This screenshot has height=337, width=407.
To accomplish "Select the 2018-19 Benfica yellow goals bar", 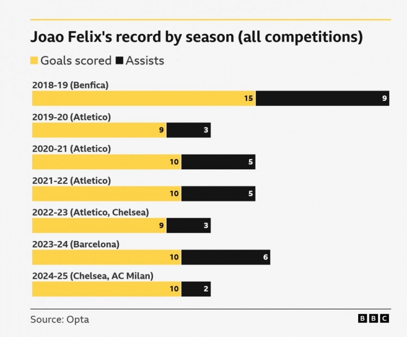I will 144,98.
